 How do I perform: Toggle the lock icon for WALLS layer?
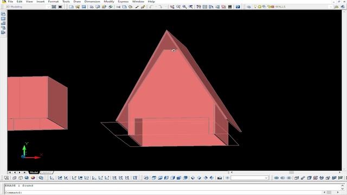(x=269, y=7)
